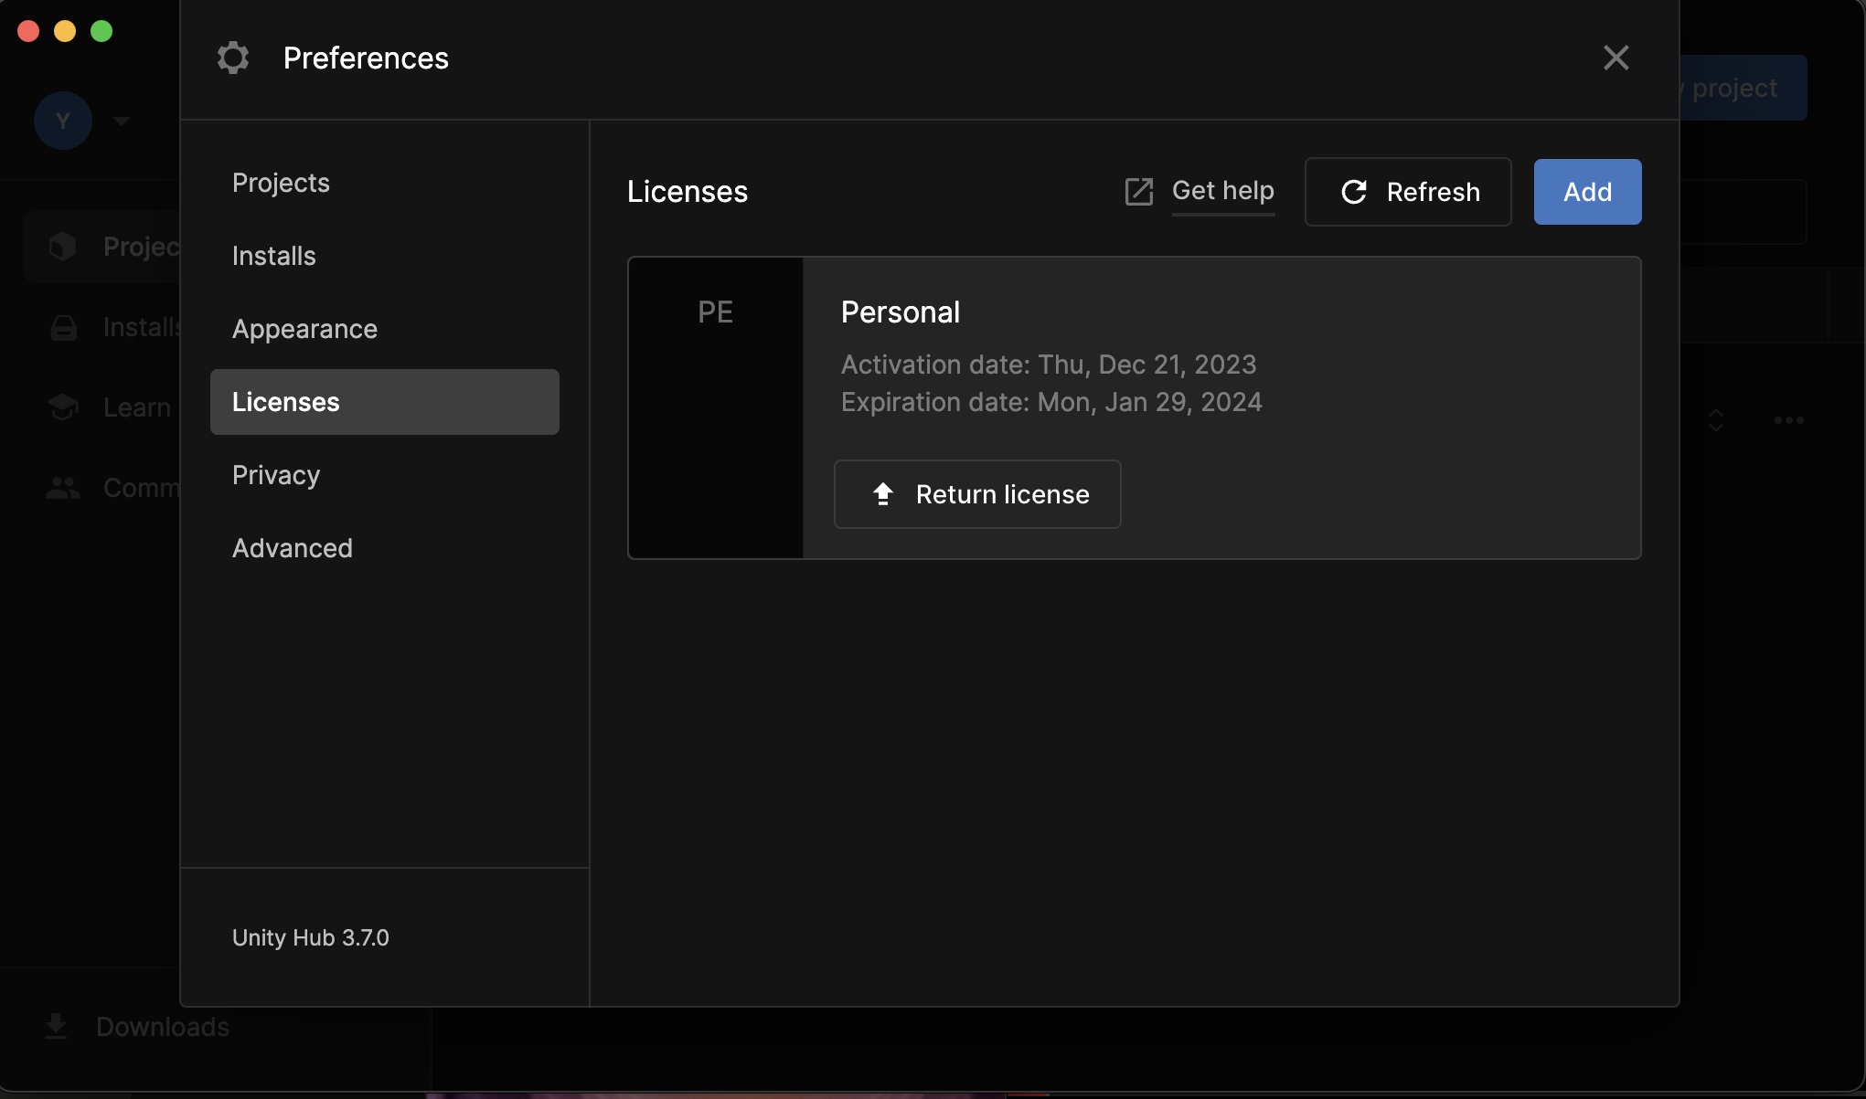Open the account dropdown arrow
The width and height of the screenshot is (1866, 1099).
[122, 121]
